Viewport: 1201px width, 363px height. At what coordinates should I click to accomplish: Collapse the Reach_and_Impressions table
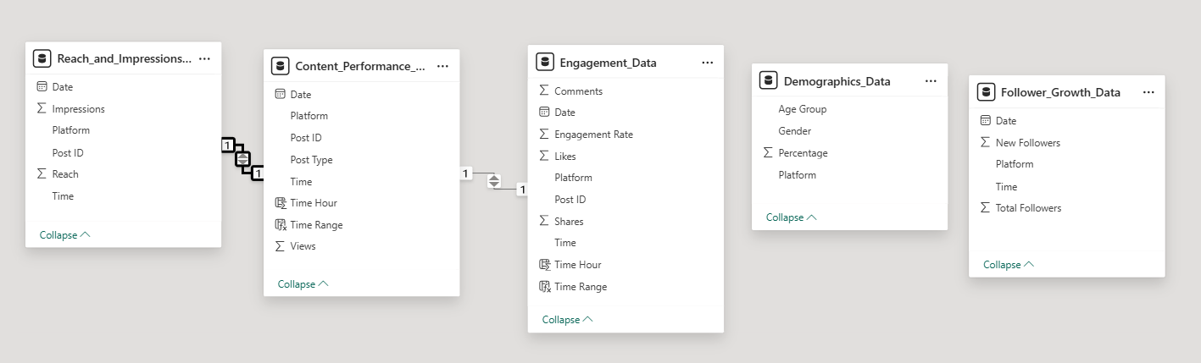[x=64, y=234]
